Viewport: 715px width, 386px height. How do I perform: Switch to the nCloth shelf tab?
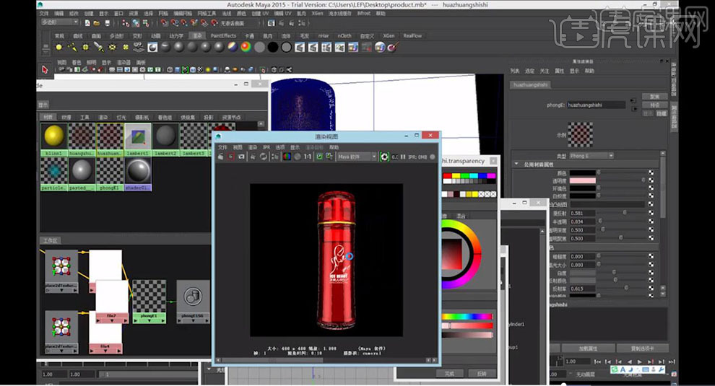pos(344,35)
